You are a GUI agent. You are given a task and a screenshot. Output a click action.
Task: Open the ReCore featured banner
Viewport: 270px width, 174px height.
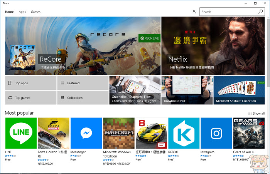(83, 46)
